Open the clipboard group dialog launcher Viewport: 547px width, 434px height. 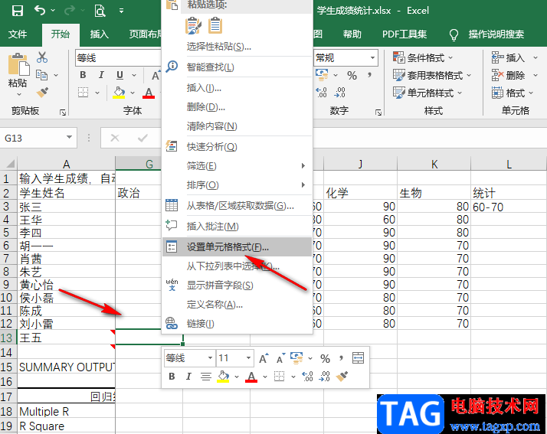click(x=63, y=113)
